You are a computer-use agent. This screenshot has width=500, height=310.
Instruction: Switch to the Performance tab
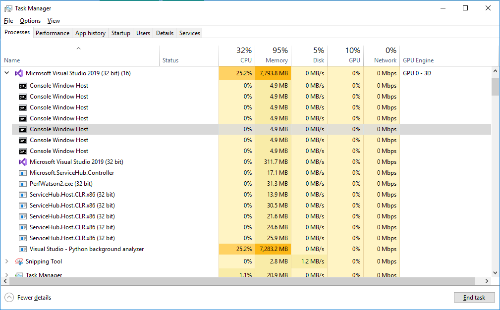pyautogui.click(x=53, y=33)
